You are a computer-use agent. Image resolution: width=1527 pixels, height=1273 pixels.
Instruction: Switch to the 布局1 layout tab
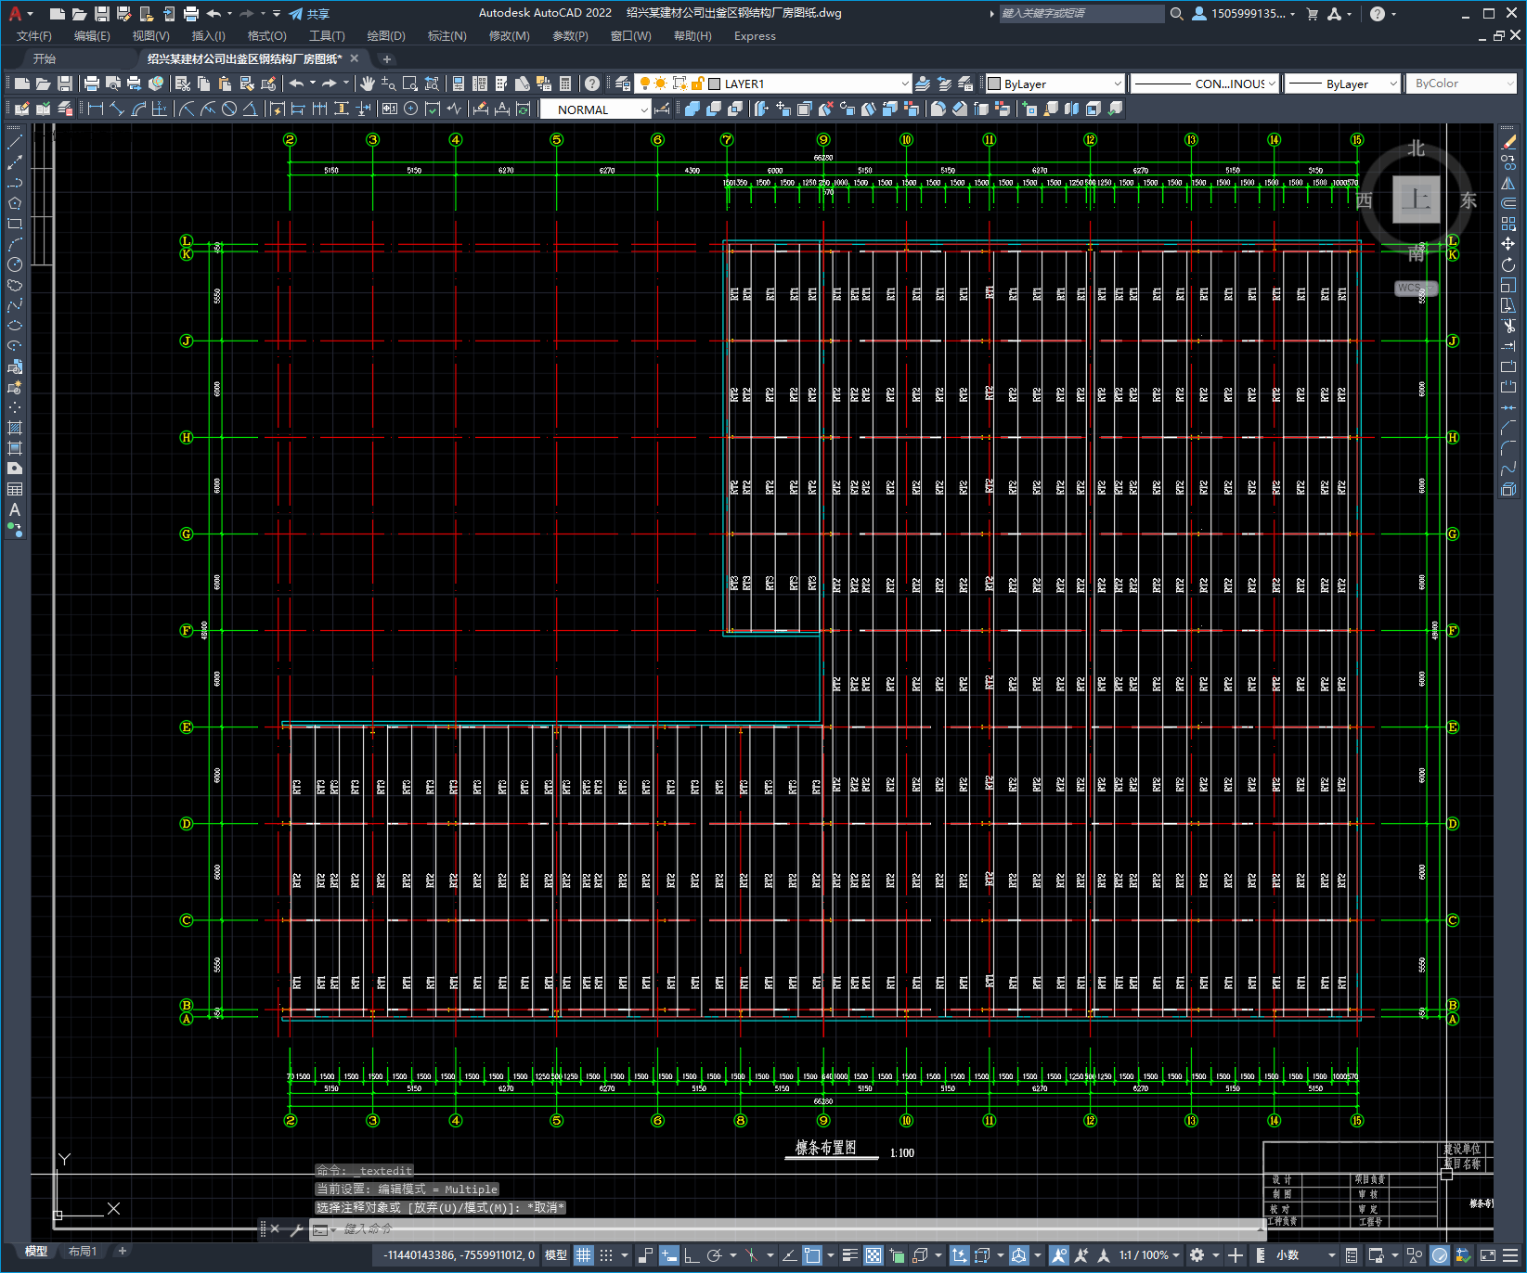pos(83,1252)
